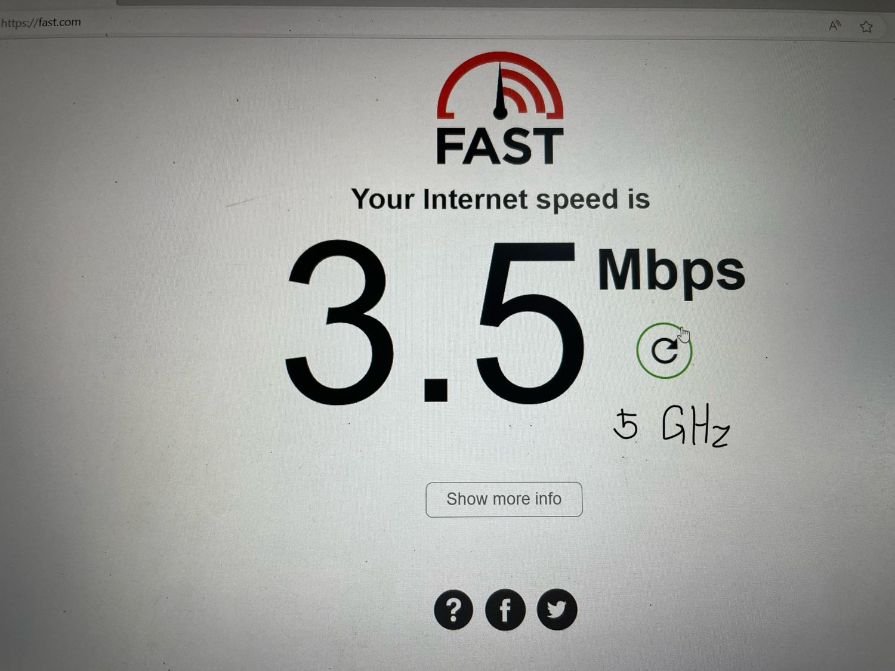Screen dimensions: 895x671
Task: Click the red speedometer FAST logo
Action: coord(500,85)
